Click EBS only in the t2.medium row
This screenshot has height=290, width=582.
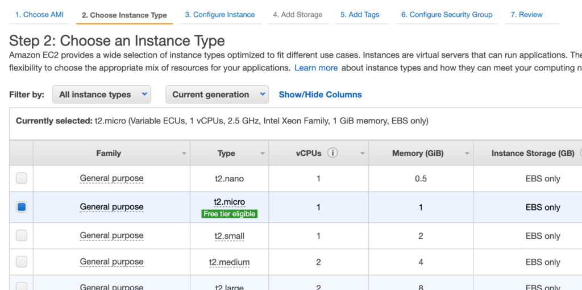click(543, 262)
